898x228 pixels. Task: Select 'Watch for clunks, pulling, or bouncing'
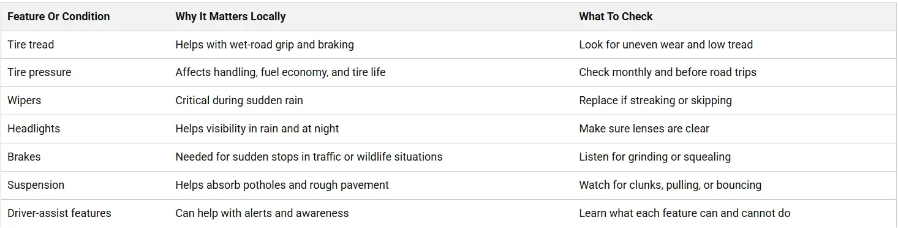click(670, 185)
